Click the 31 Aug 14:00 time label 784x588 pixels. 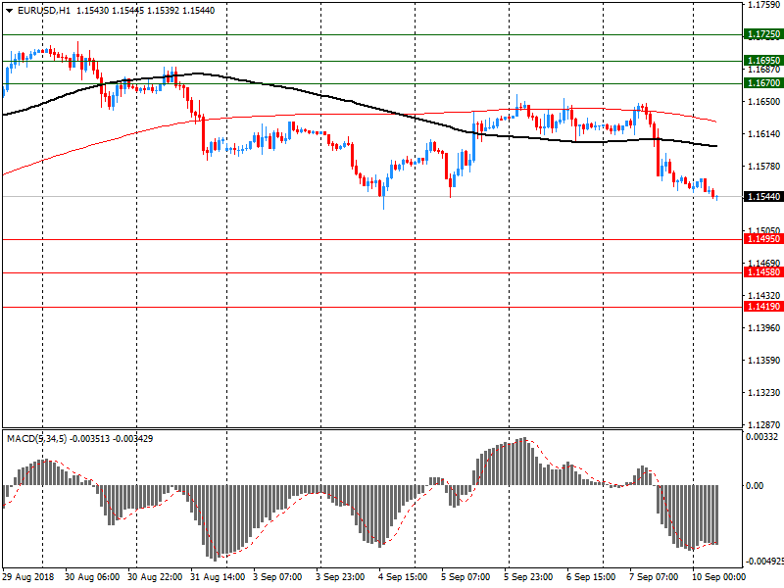218,577
